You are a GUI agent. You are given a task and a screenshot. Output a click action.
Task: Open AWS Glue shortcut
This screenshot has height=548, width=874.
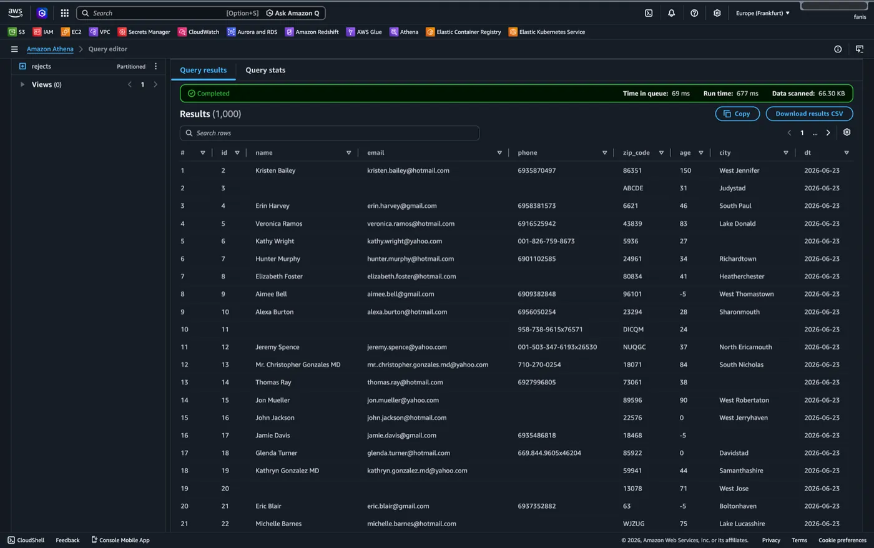pos(364,32)
